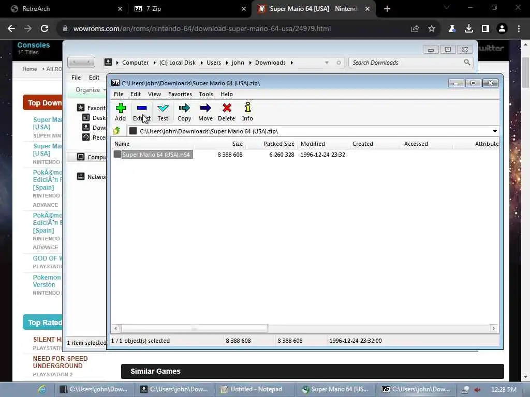
Task: Open the 7-Zip File menu
Action: (x=119, y=94)
